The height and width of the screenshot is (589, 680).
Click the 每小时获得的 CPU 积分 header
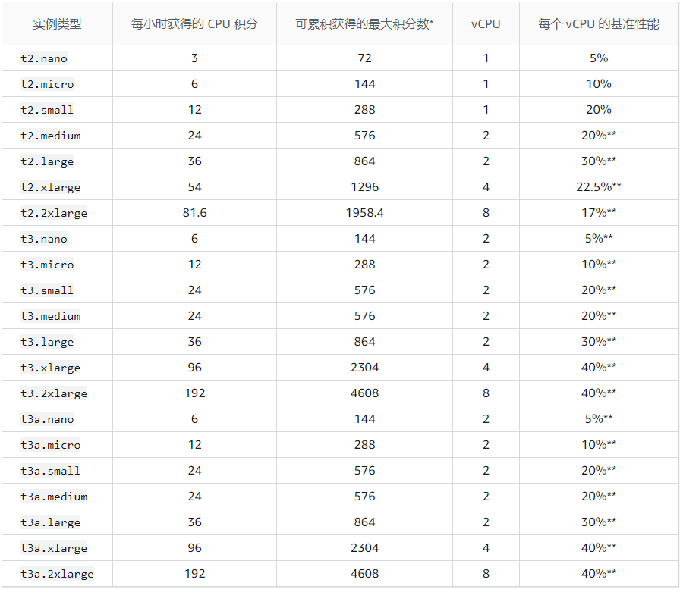click(x=194, y=23)
